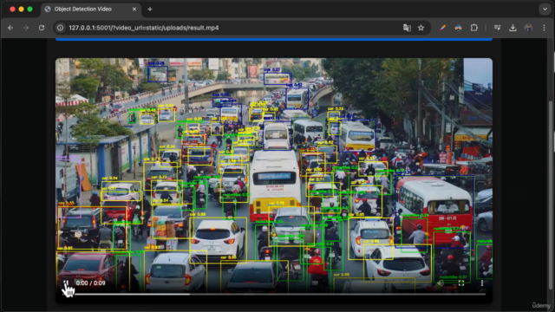Reload the page with the refresh icon

click(x=42, y=28)
